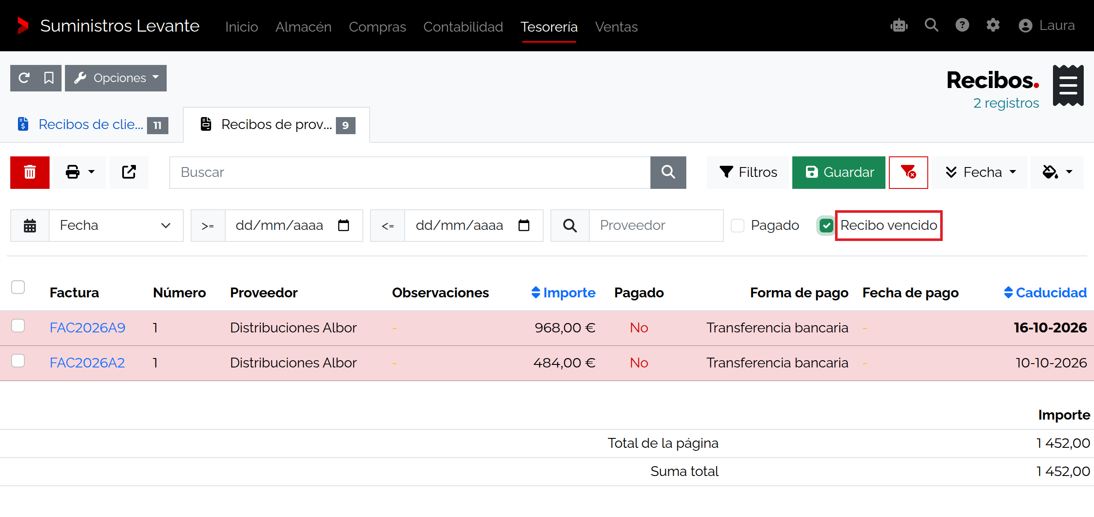This screenshot has height=517, width=1094.
Task: Open the help question mark icon
Action: click(962, 26)
